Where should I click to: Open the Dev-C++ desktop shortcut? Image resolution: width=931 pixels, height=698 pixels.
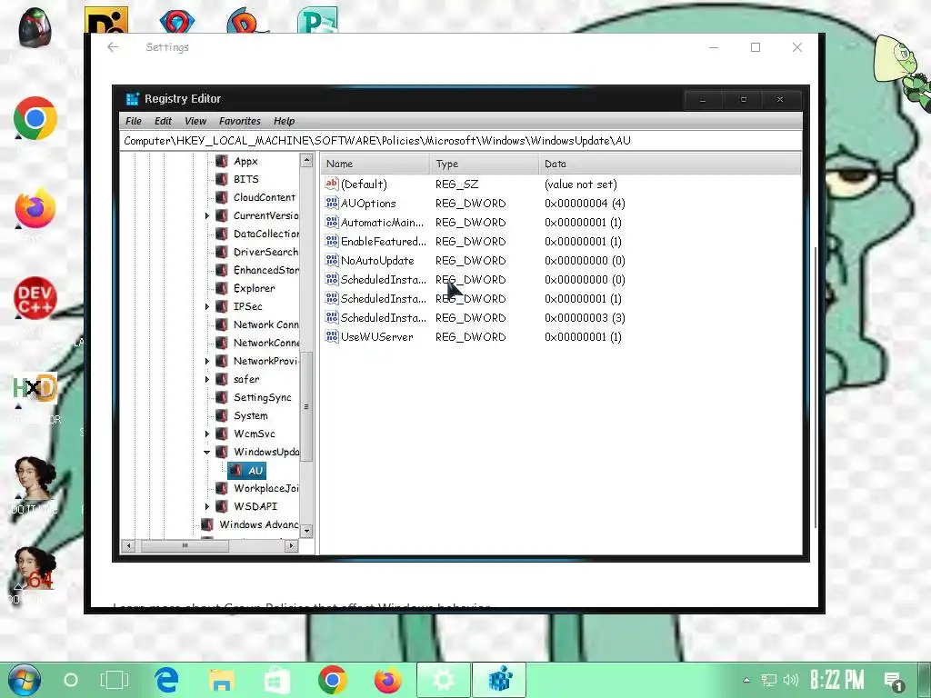pos(35,300)
